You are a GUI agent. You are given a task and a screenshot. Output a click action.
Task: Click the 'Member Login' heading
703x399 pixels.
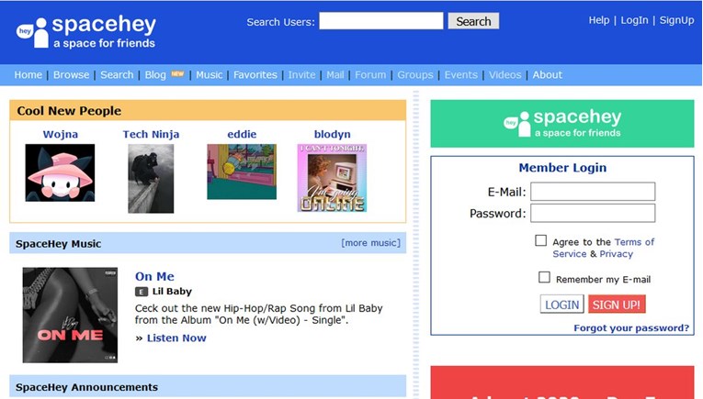click(x=562, y=168)
